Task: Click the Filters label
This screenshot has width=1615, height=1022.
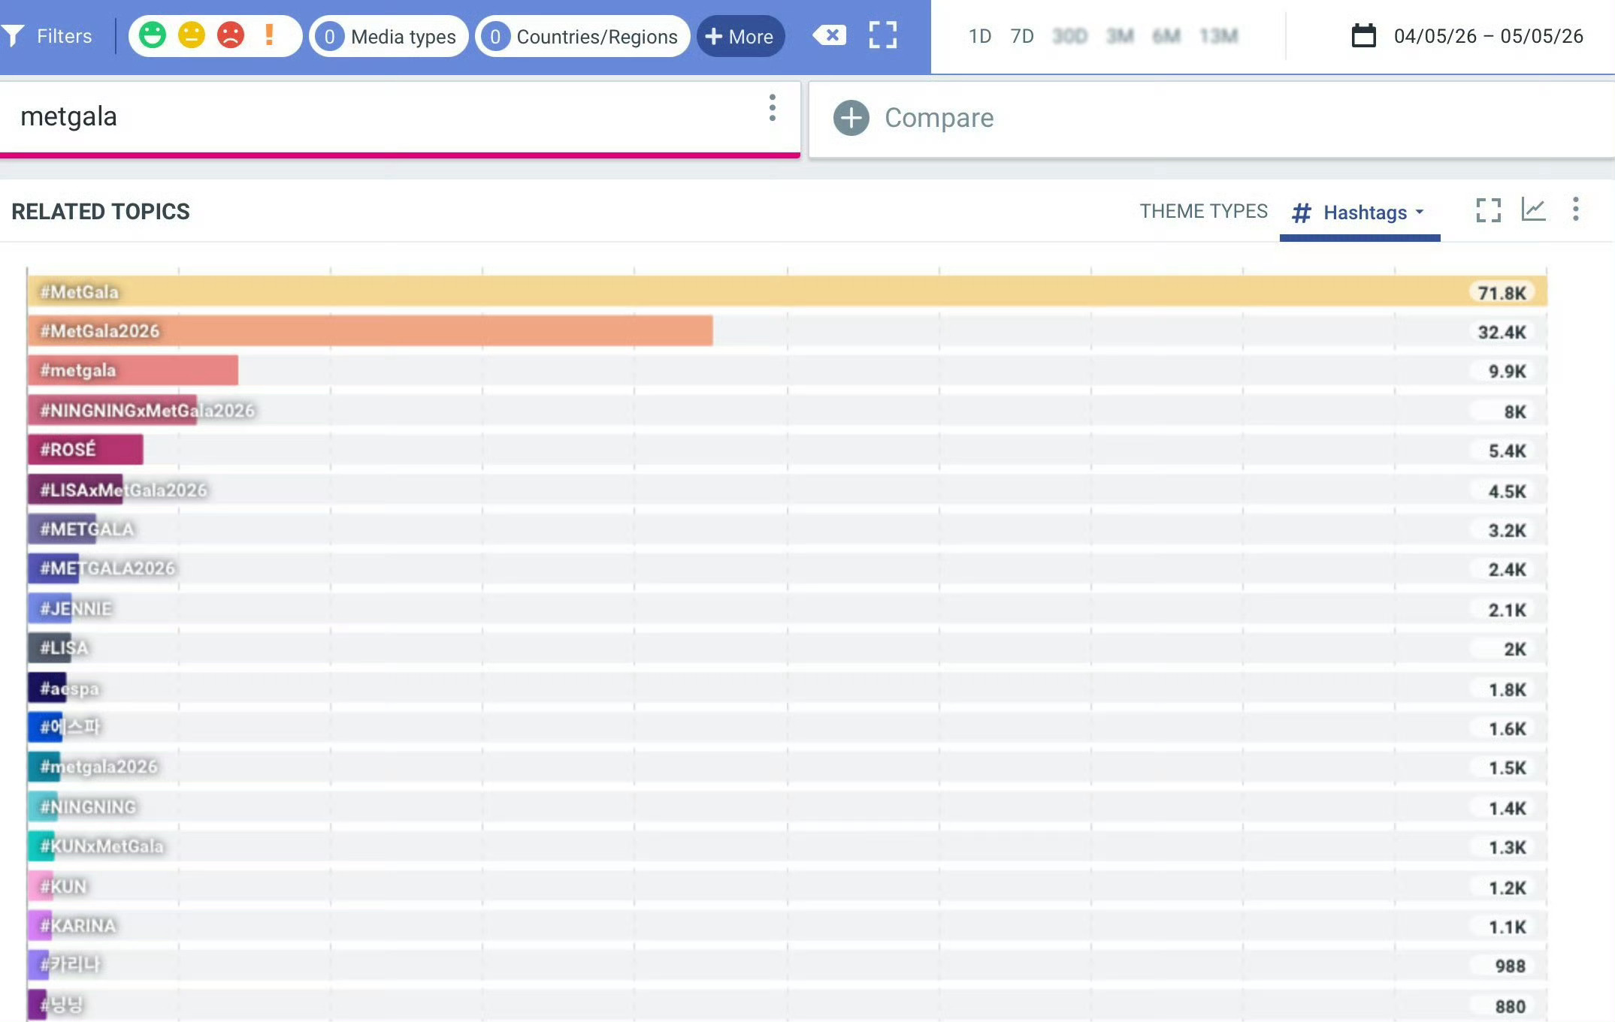Action: click(x=64, y=36)
